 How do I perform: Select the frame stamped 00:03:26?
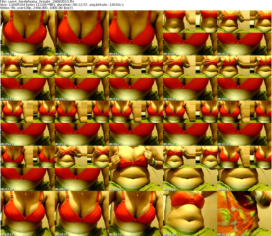(82, 78)
